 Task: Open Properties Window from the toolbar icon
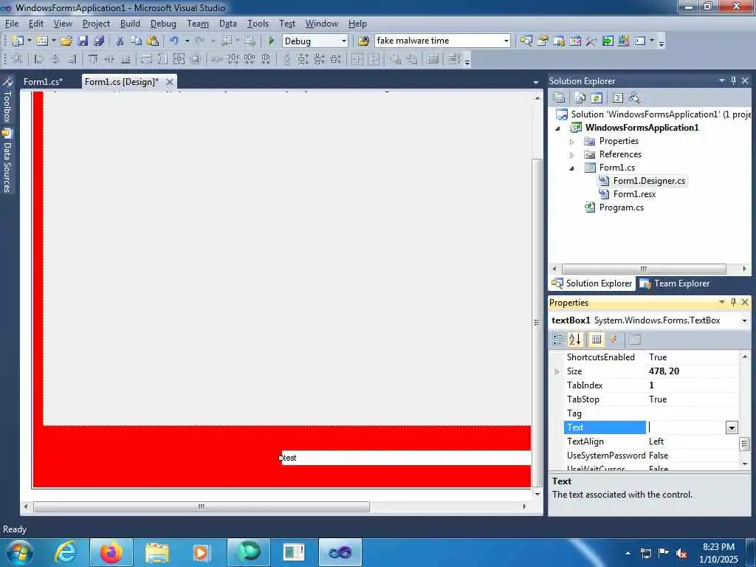543,41
